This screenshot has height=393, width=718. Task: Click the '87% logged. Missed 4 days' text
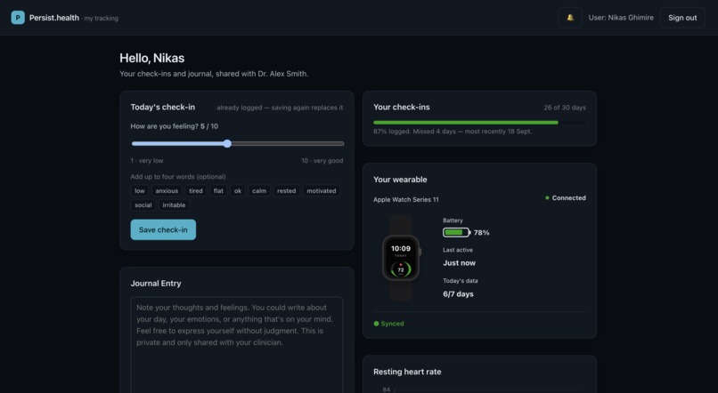pyautogui.click(x=453, y=132)
